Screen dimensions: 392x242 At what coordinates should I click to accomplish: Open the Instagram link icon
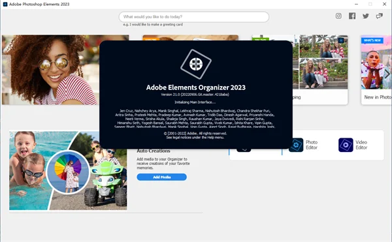point(338,16)
